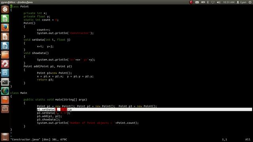
Task: Open the workspace switcher launcher icon
Action: tap(5, 109)
